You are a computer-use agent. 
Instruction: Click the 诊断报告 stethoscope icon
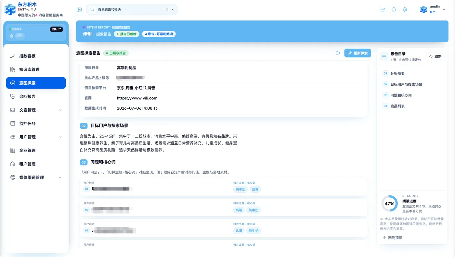[x=13, y=96]
